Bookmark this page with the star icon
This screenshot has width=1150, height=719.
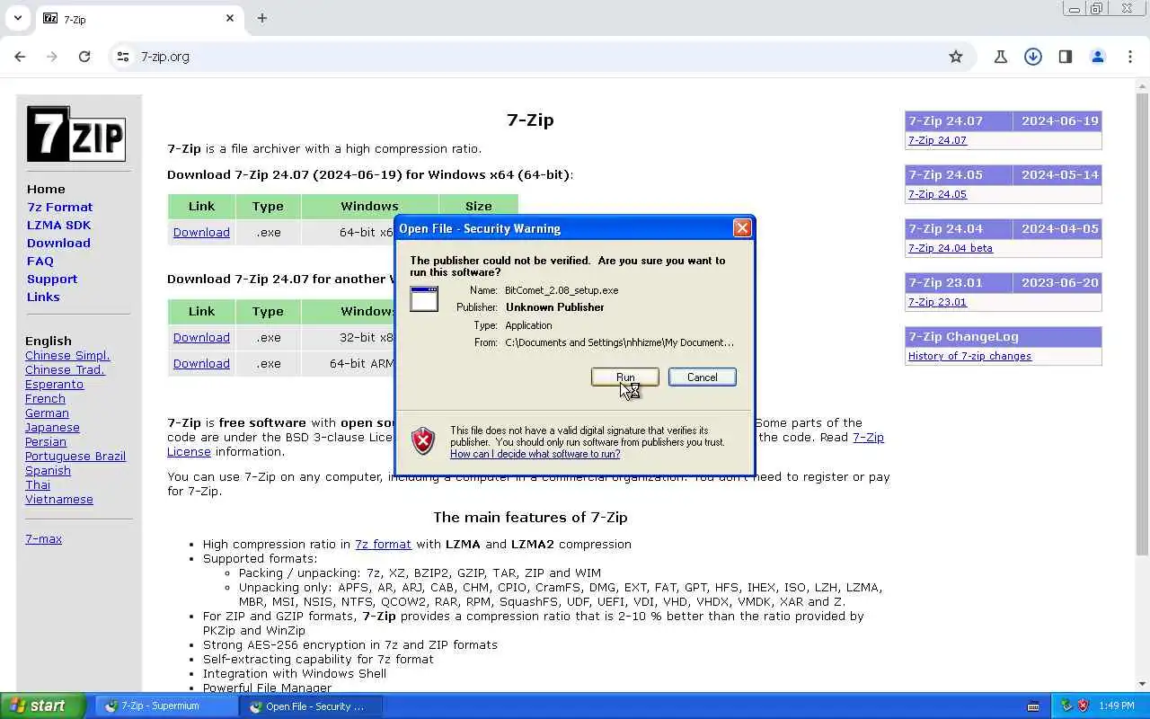956,57
